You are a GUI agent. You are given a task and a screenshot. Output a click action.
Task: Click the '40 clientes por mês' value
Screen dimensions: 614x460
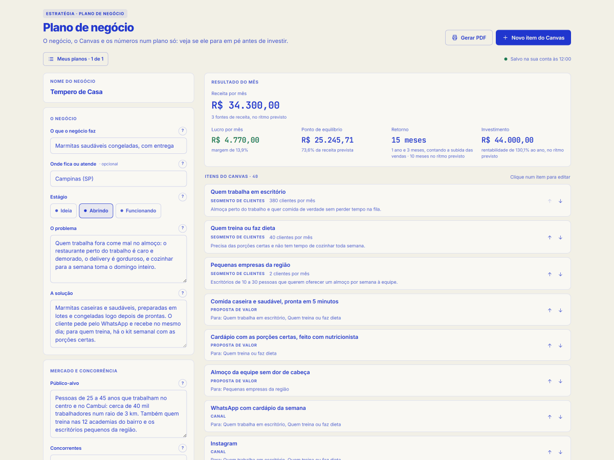pyautogui.click(x=291, y=237)
